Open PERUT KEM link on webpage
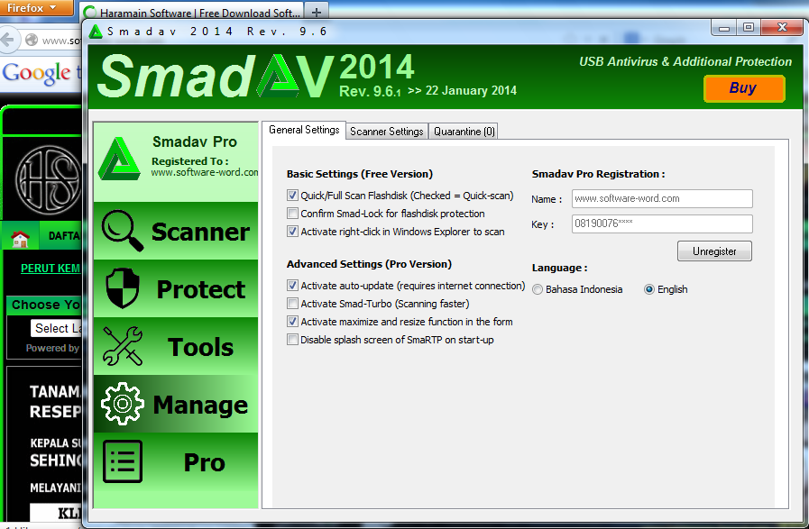The image size is (809, 529). (50, 269)
